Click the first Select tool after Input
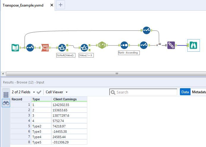 [x=30, y=48]
